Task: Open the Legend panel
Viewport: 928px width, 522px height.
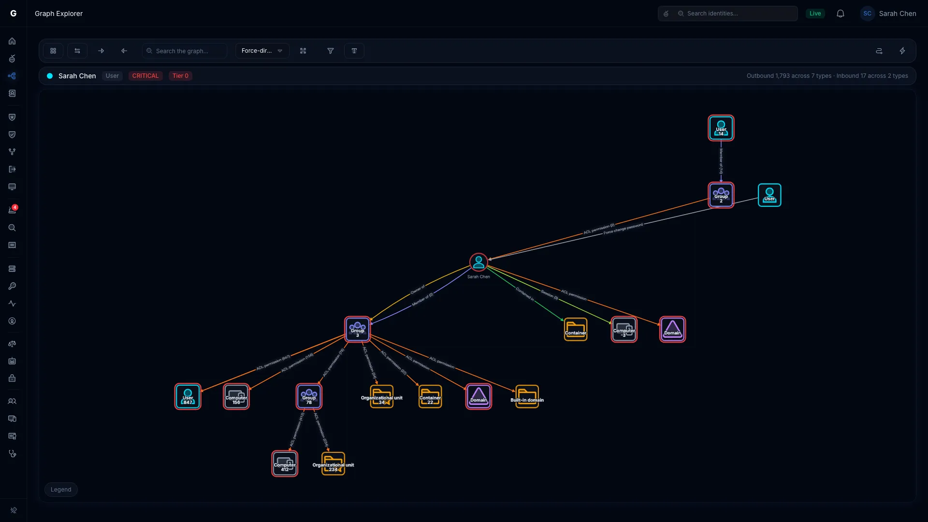Action: coord(61,490)
